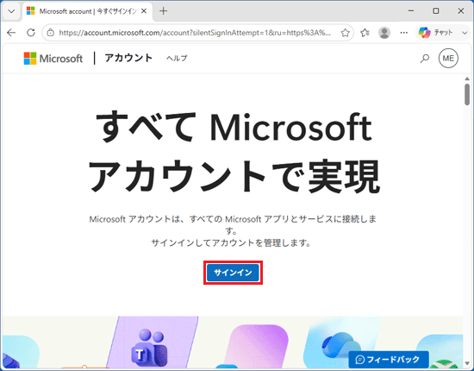Reload the page with the refresh icon

coord(31,33)
